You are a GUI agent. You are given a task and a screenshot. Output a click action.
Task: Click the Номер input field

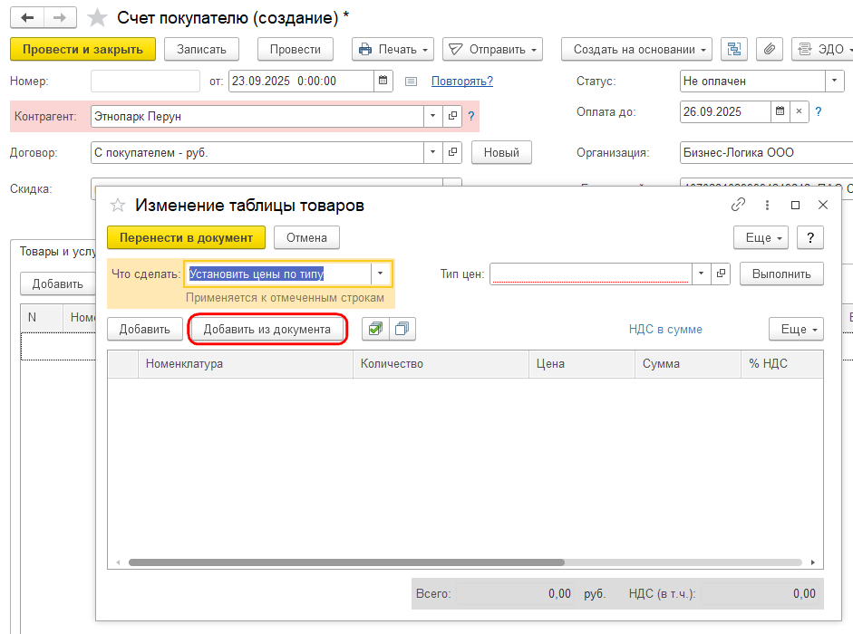tap(146, 81)
